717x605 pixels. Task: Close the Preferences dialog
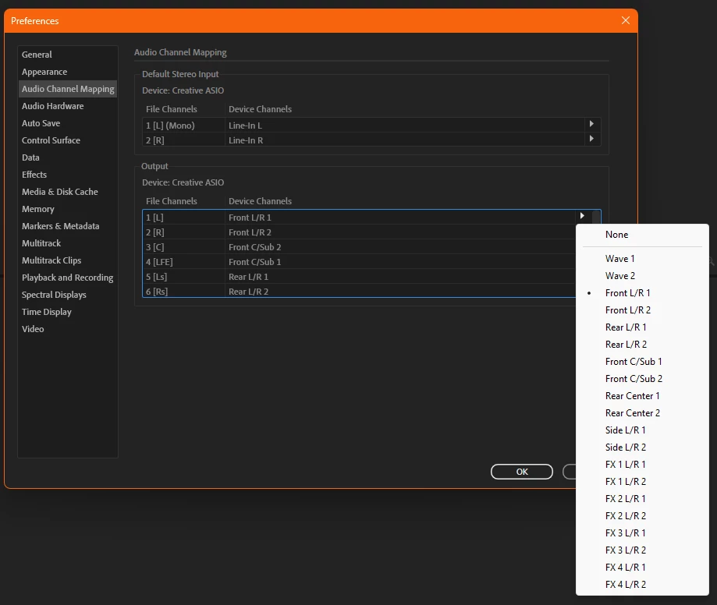(626, 20)
